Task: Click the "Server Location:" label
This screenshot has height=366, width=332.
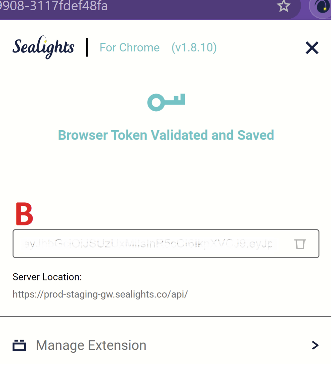Action: pos(47,277)
